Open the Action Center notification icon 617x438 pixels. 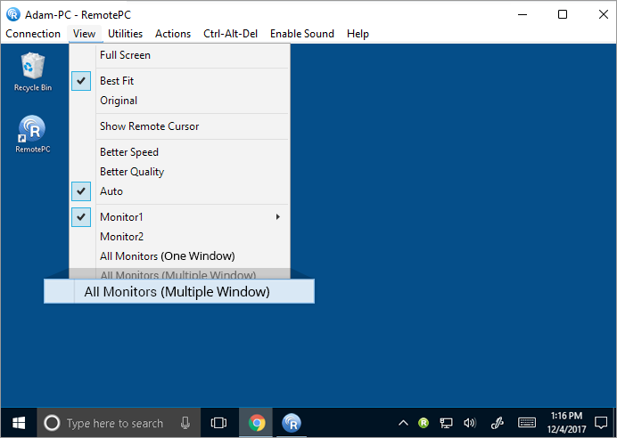(x=601, y=423)
